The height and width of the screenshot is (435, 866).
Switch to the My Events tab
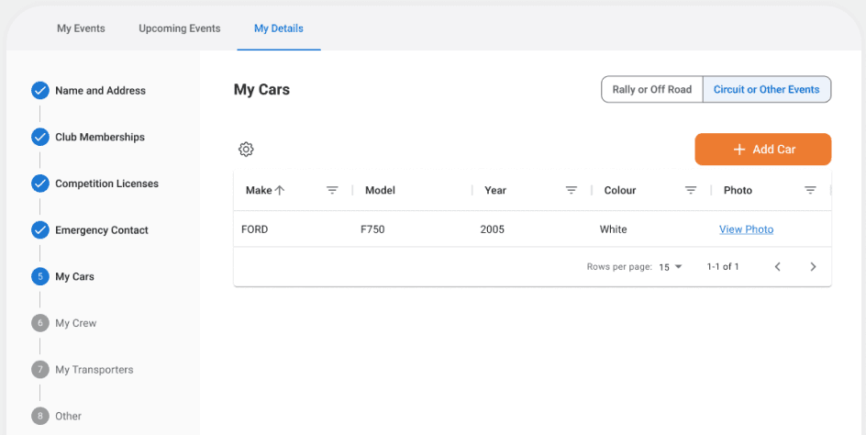pyautogui.click(x=81, y=28)
